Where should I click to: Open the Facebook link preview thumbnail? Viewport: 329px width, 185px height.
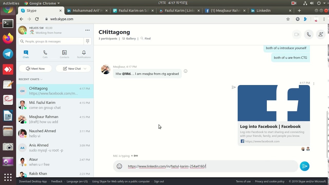tap(274, 103)
